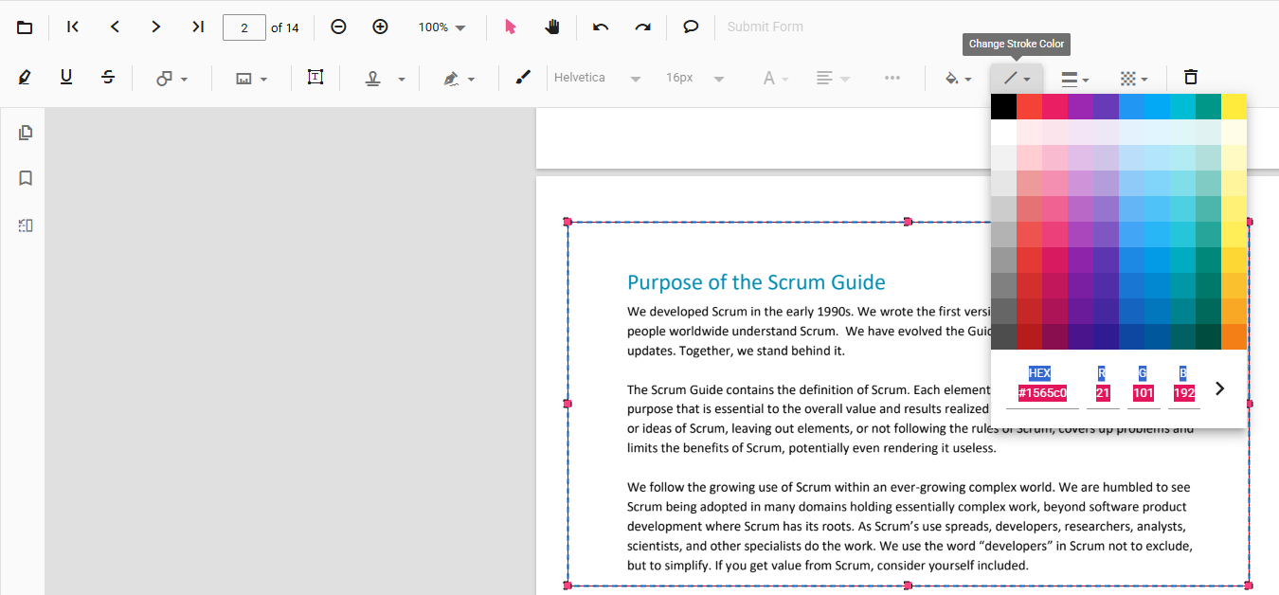The height and width of the screenshot is (595, 1279).
Task: Select the underline annotation tool
Action: point(66,78)
